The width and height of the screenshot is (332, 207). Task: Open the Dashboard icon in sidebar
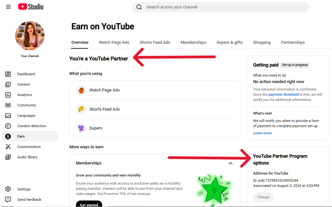point(8,74)
